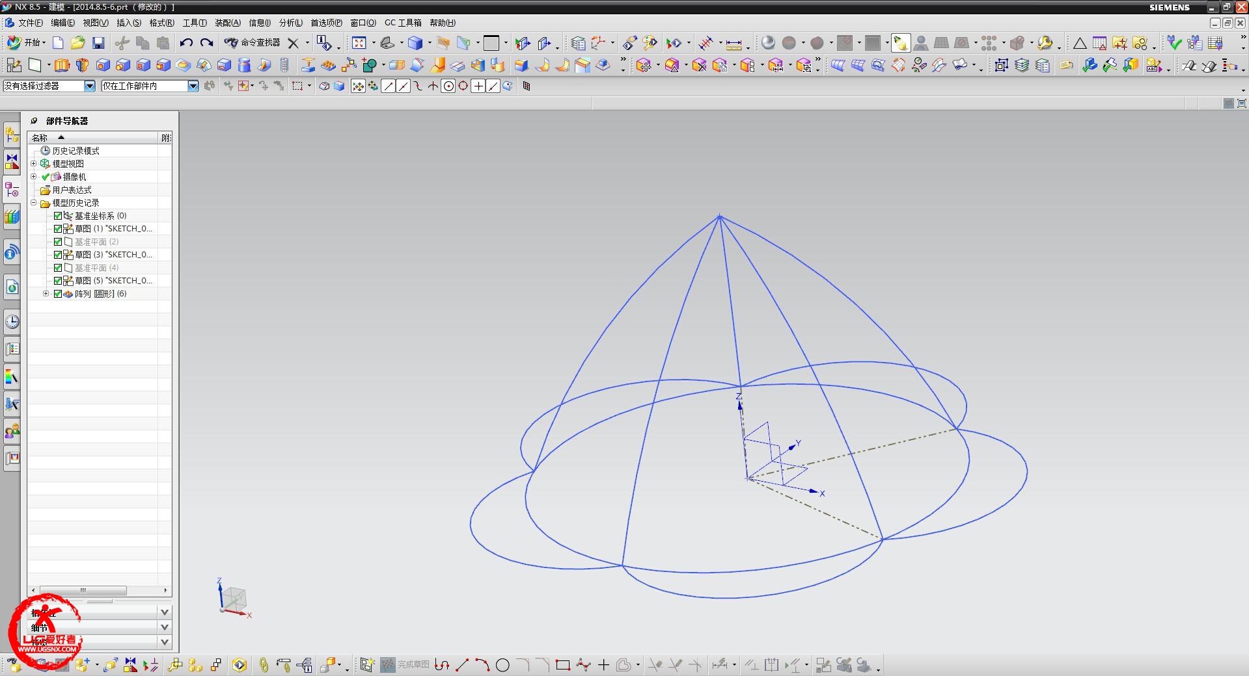
Task: Open the 文件(F) menu
Action: (31, 23)
